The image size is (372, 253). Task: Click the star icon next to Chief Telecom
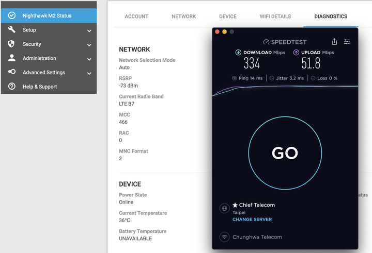235,205
